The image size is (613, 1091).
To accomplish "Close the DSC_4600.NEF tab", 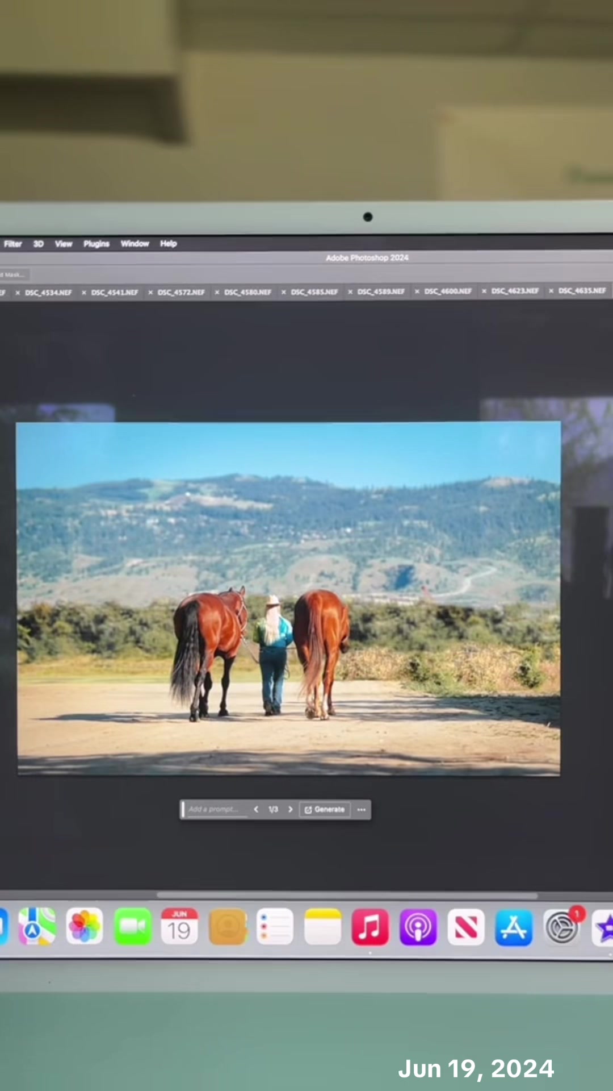I will (417, 292).
